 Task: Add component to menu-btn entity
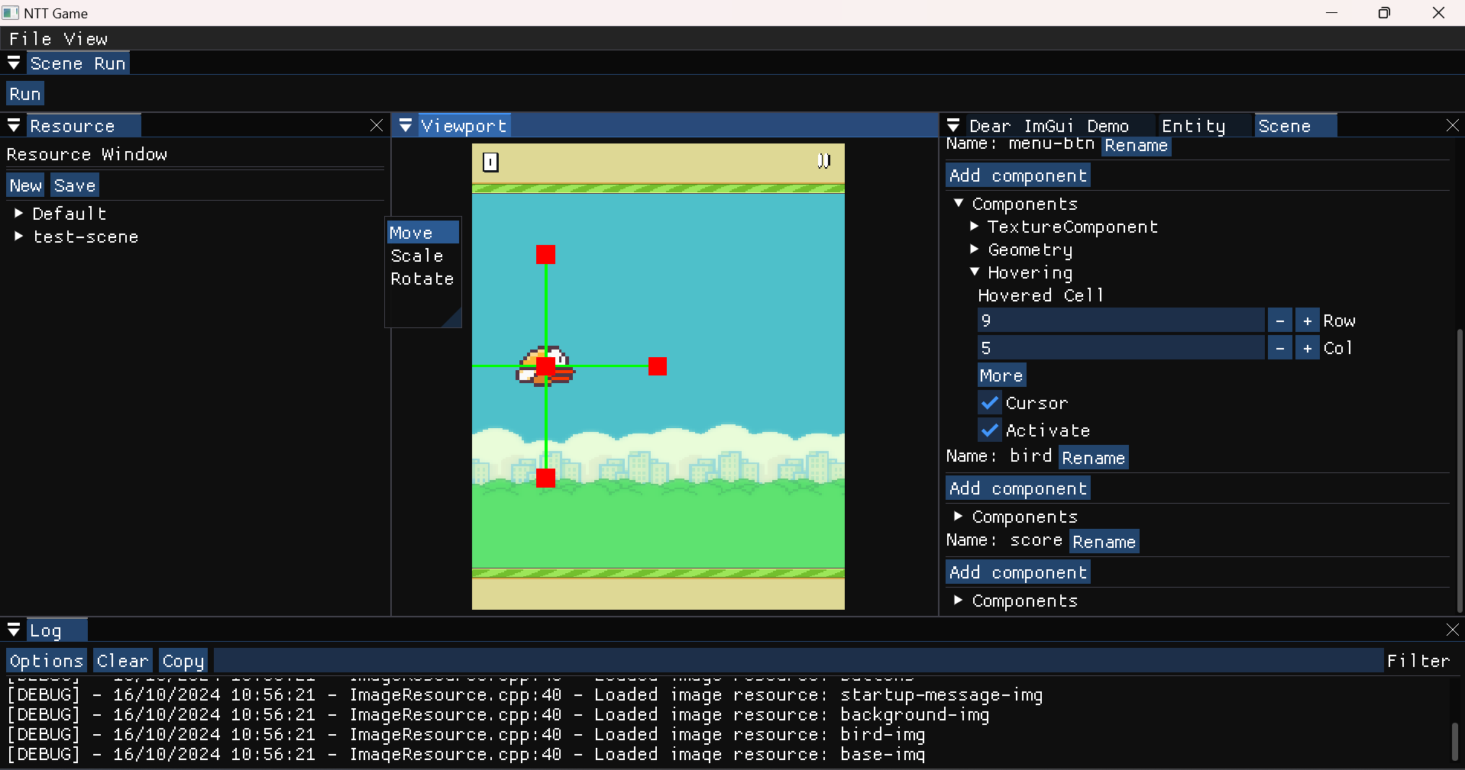(x=1018, y=176)
